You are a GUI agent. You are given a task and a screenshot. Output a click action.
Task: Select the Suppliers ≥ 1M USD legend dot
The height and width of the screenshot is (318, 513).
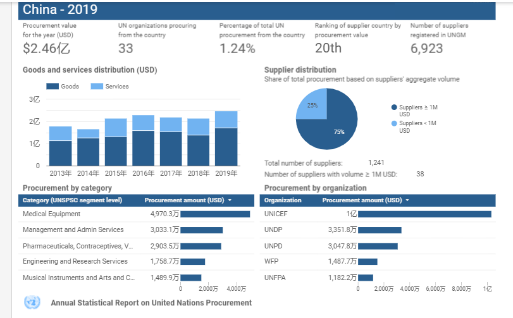coord(394,107)
